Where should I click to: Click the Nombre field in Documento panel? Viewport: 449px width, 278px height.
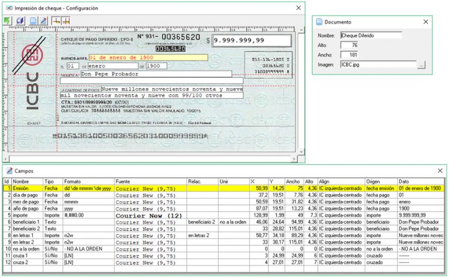(371, 36)
